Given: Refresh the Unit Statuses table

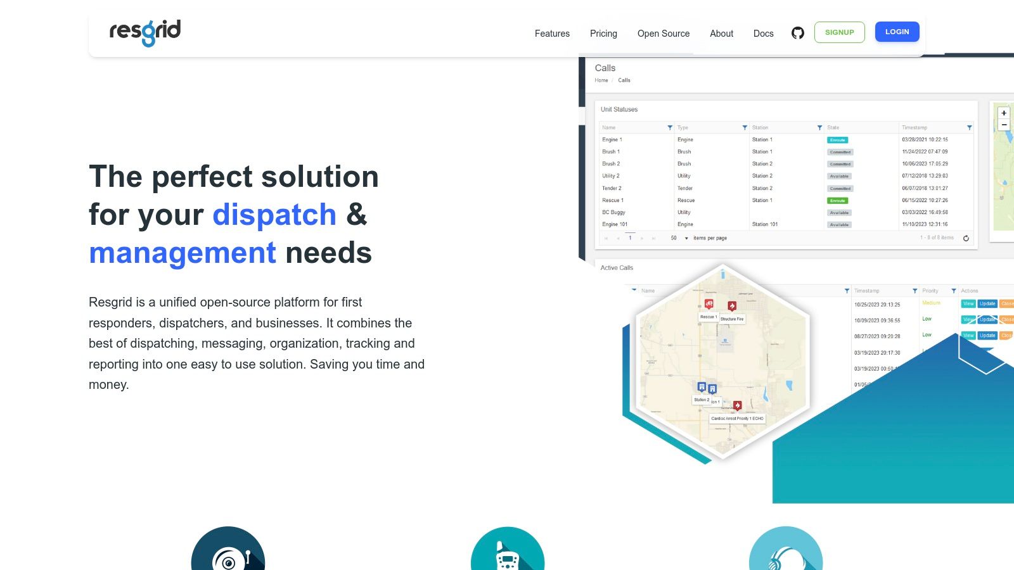Looking at the screenshot, I should (x=966, y=237).
